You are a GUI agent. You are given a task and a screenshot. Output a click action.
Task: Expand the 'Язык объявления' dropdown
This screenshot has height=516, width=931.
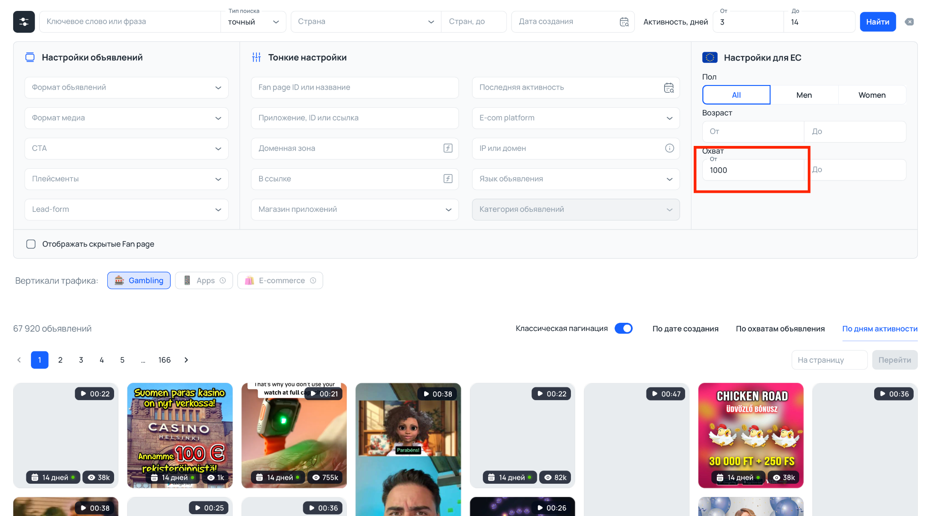576,179
